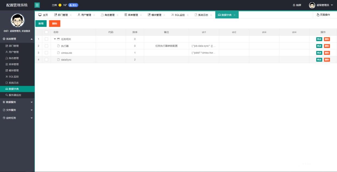Viewport: 337px width, 172px height.
Task: Toggle the select-all checkbox in table header
Action: coord(46,32)
